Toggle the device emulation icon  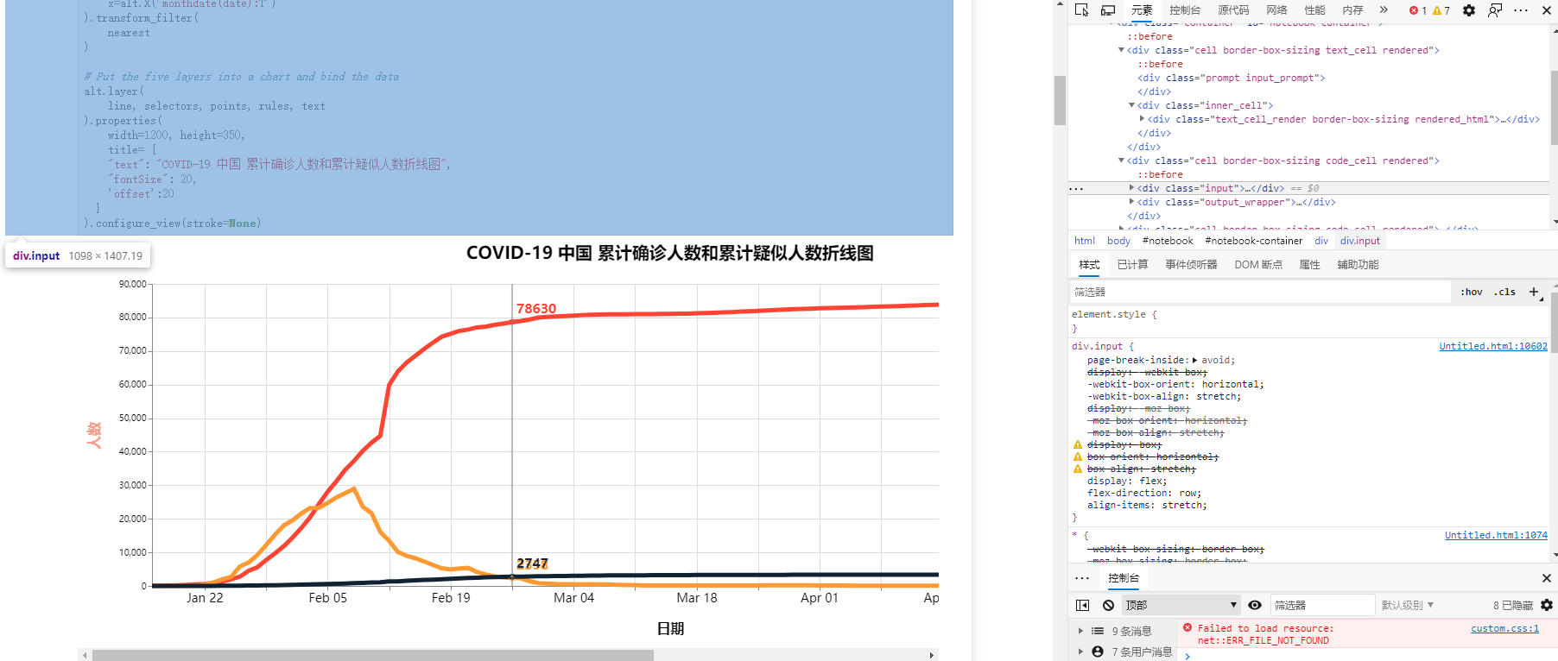1108,10
